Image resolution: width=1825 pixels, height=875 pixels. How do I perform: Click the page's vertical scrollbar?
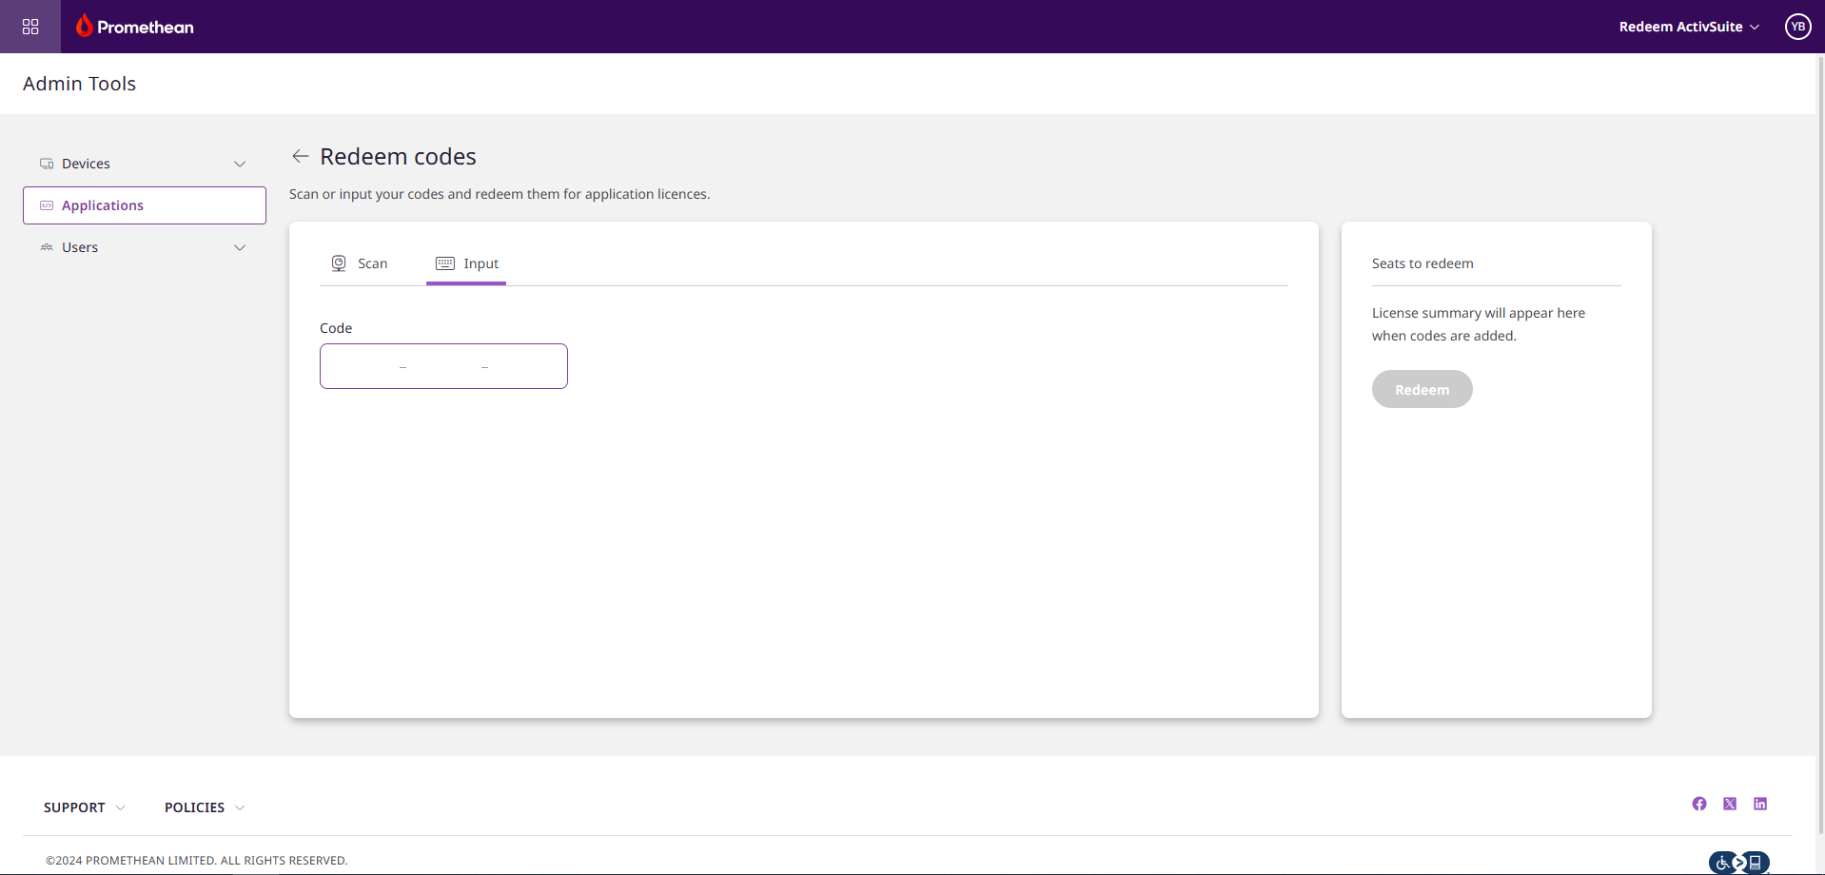click(x=1820, y=380)
